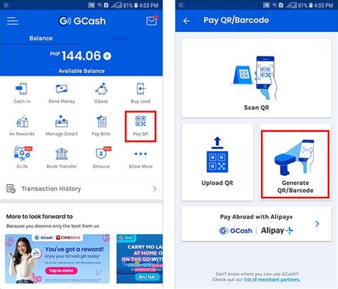Open Pay QR from the home grid
The width and height of the screenshot is (338, 289).
140,126
